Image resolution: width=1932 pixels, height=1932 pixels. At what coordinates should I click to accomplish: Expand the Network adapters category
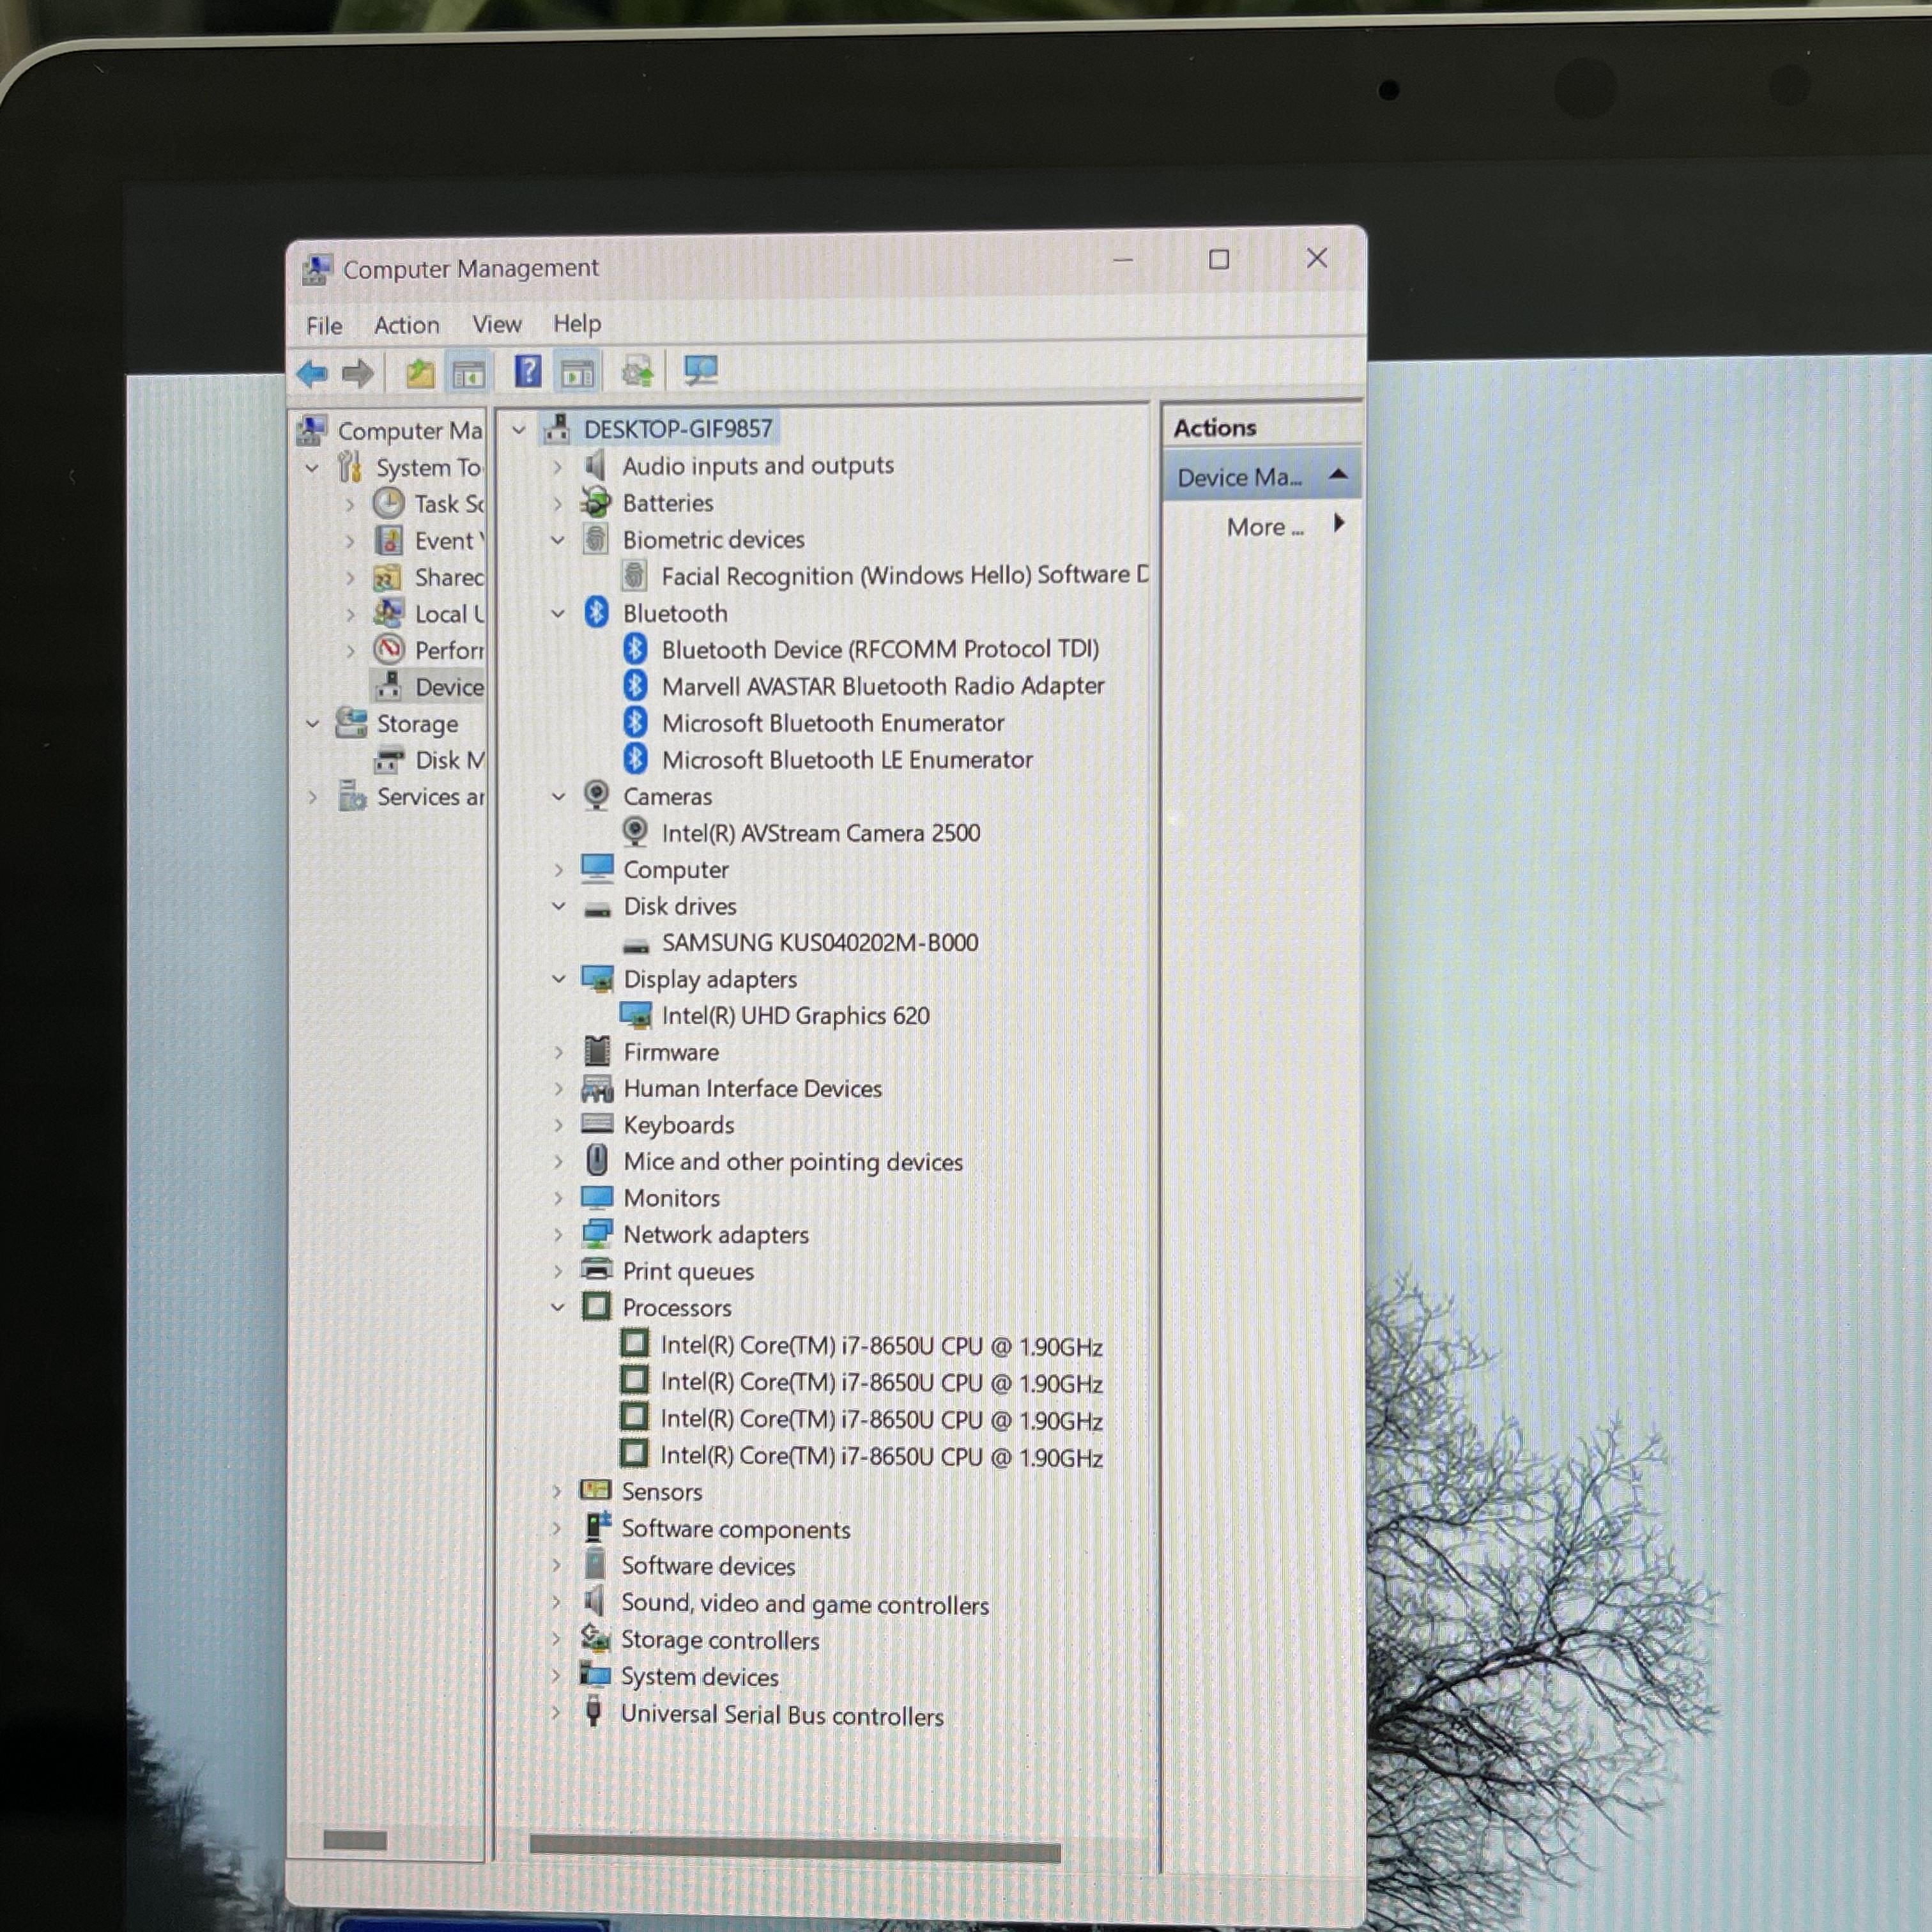coord(558,1235)
